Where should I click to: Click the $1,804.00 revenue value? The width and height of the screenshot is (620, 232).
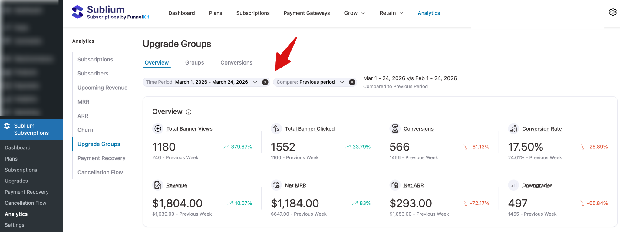click(x=177, y=203)
